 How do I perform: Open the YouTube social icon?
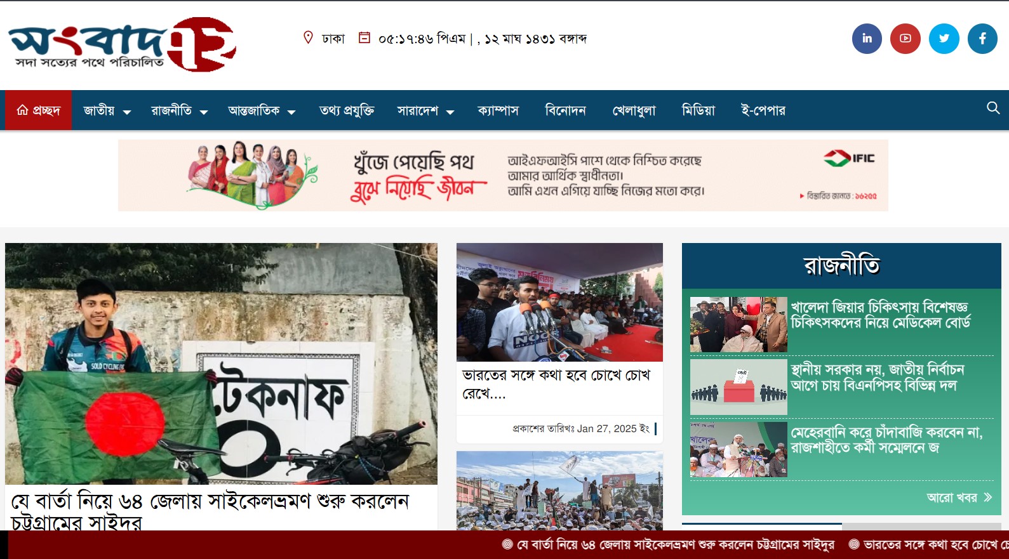905,39
